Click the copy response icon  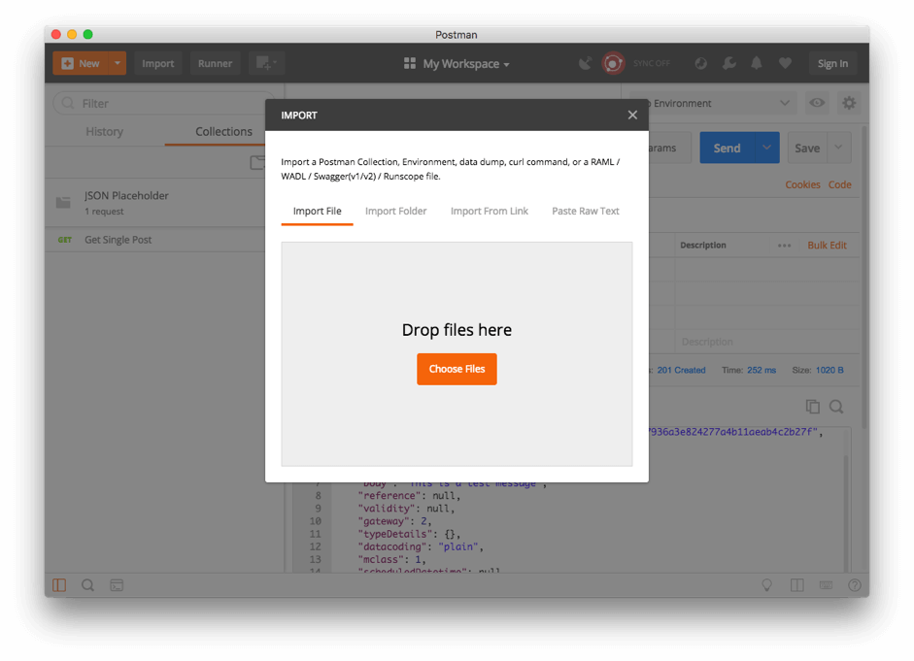click(x=813, y=407)
